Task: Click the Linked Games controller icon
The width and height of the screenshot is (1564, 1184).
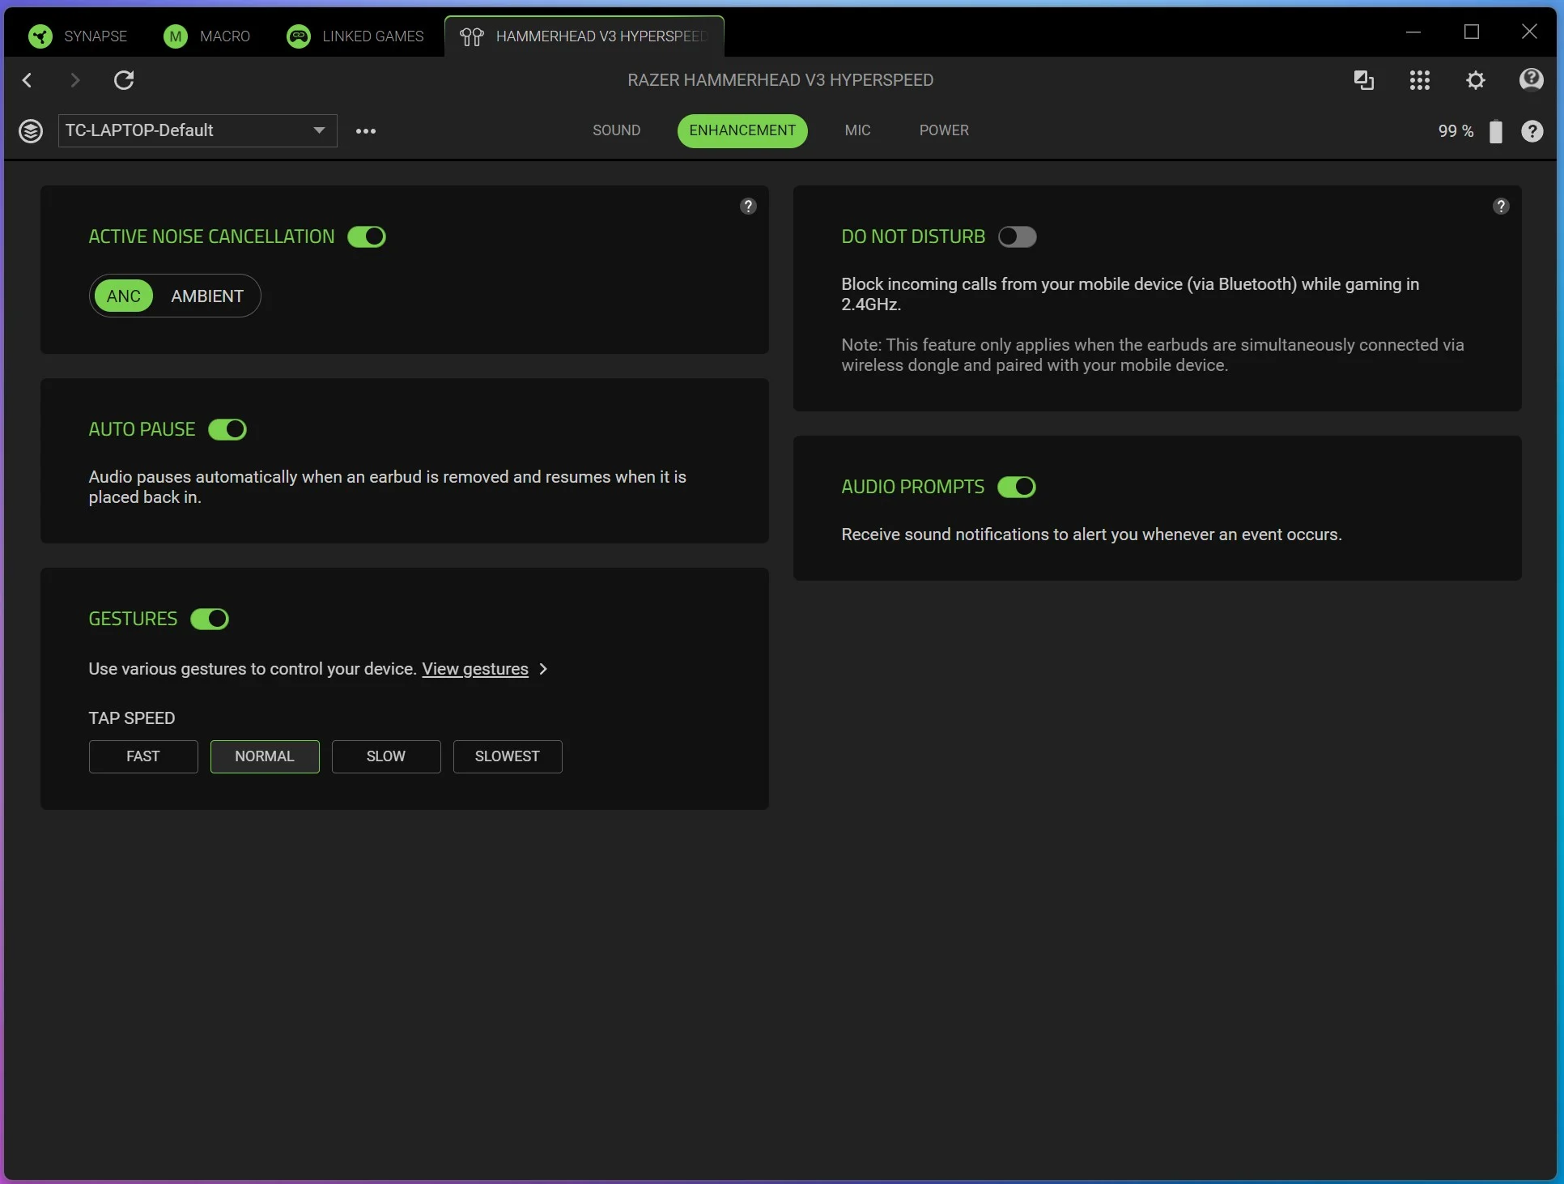Action: click(299, 36)
